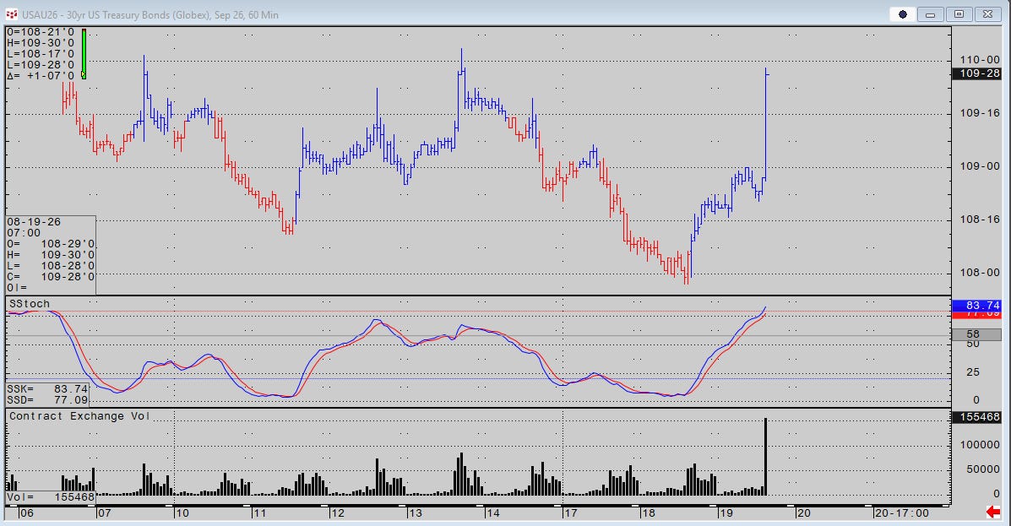Click the 109-16 price scale label
Image resolution: width=1011 pixels, height=526 pixels.
coord(980,113)
